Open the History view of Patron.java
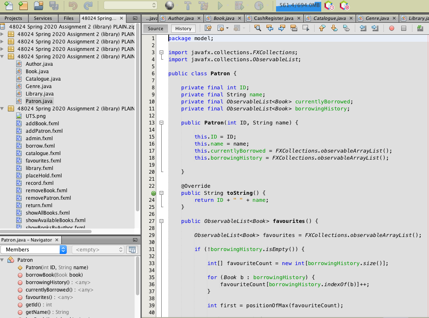This screenshot has width=429, height=318. pos(183,28)
